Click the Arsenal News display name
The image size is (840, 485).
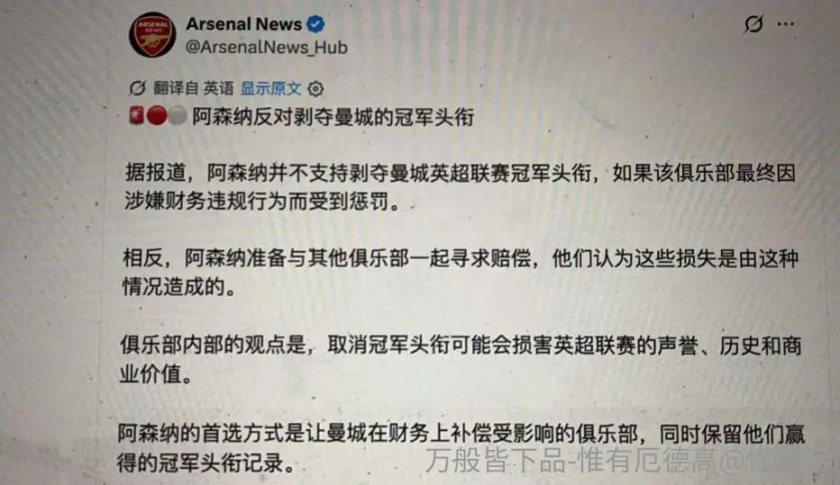[x=243, y=24]
